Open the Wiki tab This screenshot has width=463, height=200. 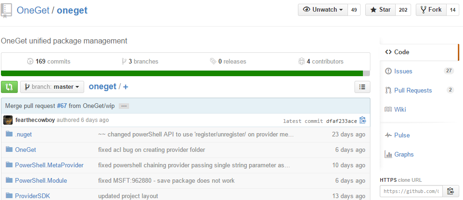point(420,109)
